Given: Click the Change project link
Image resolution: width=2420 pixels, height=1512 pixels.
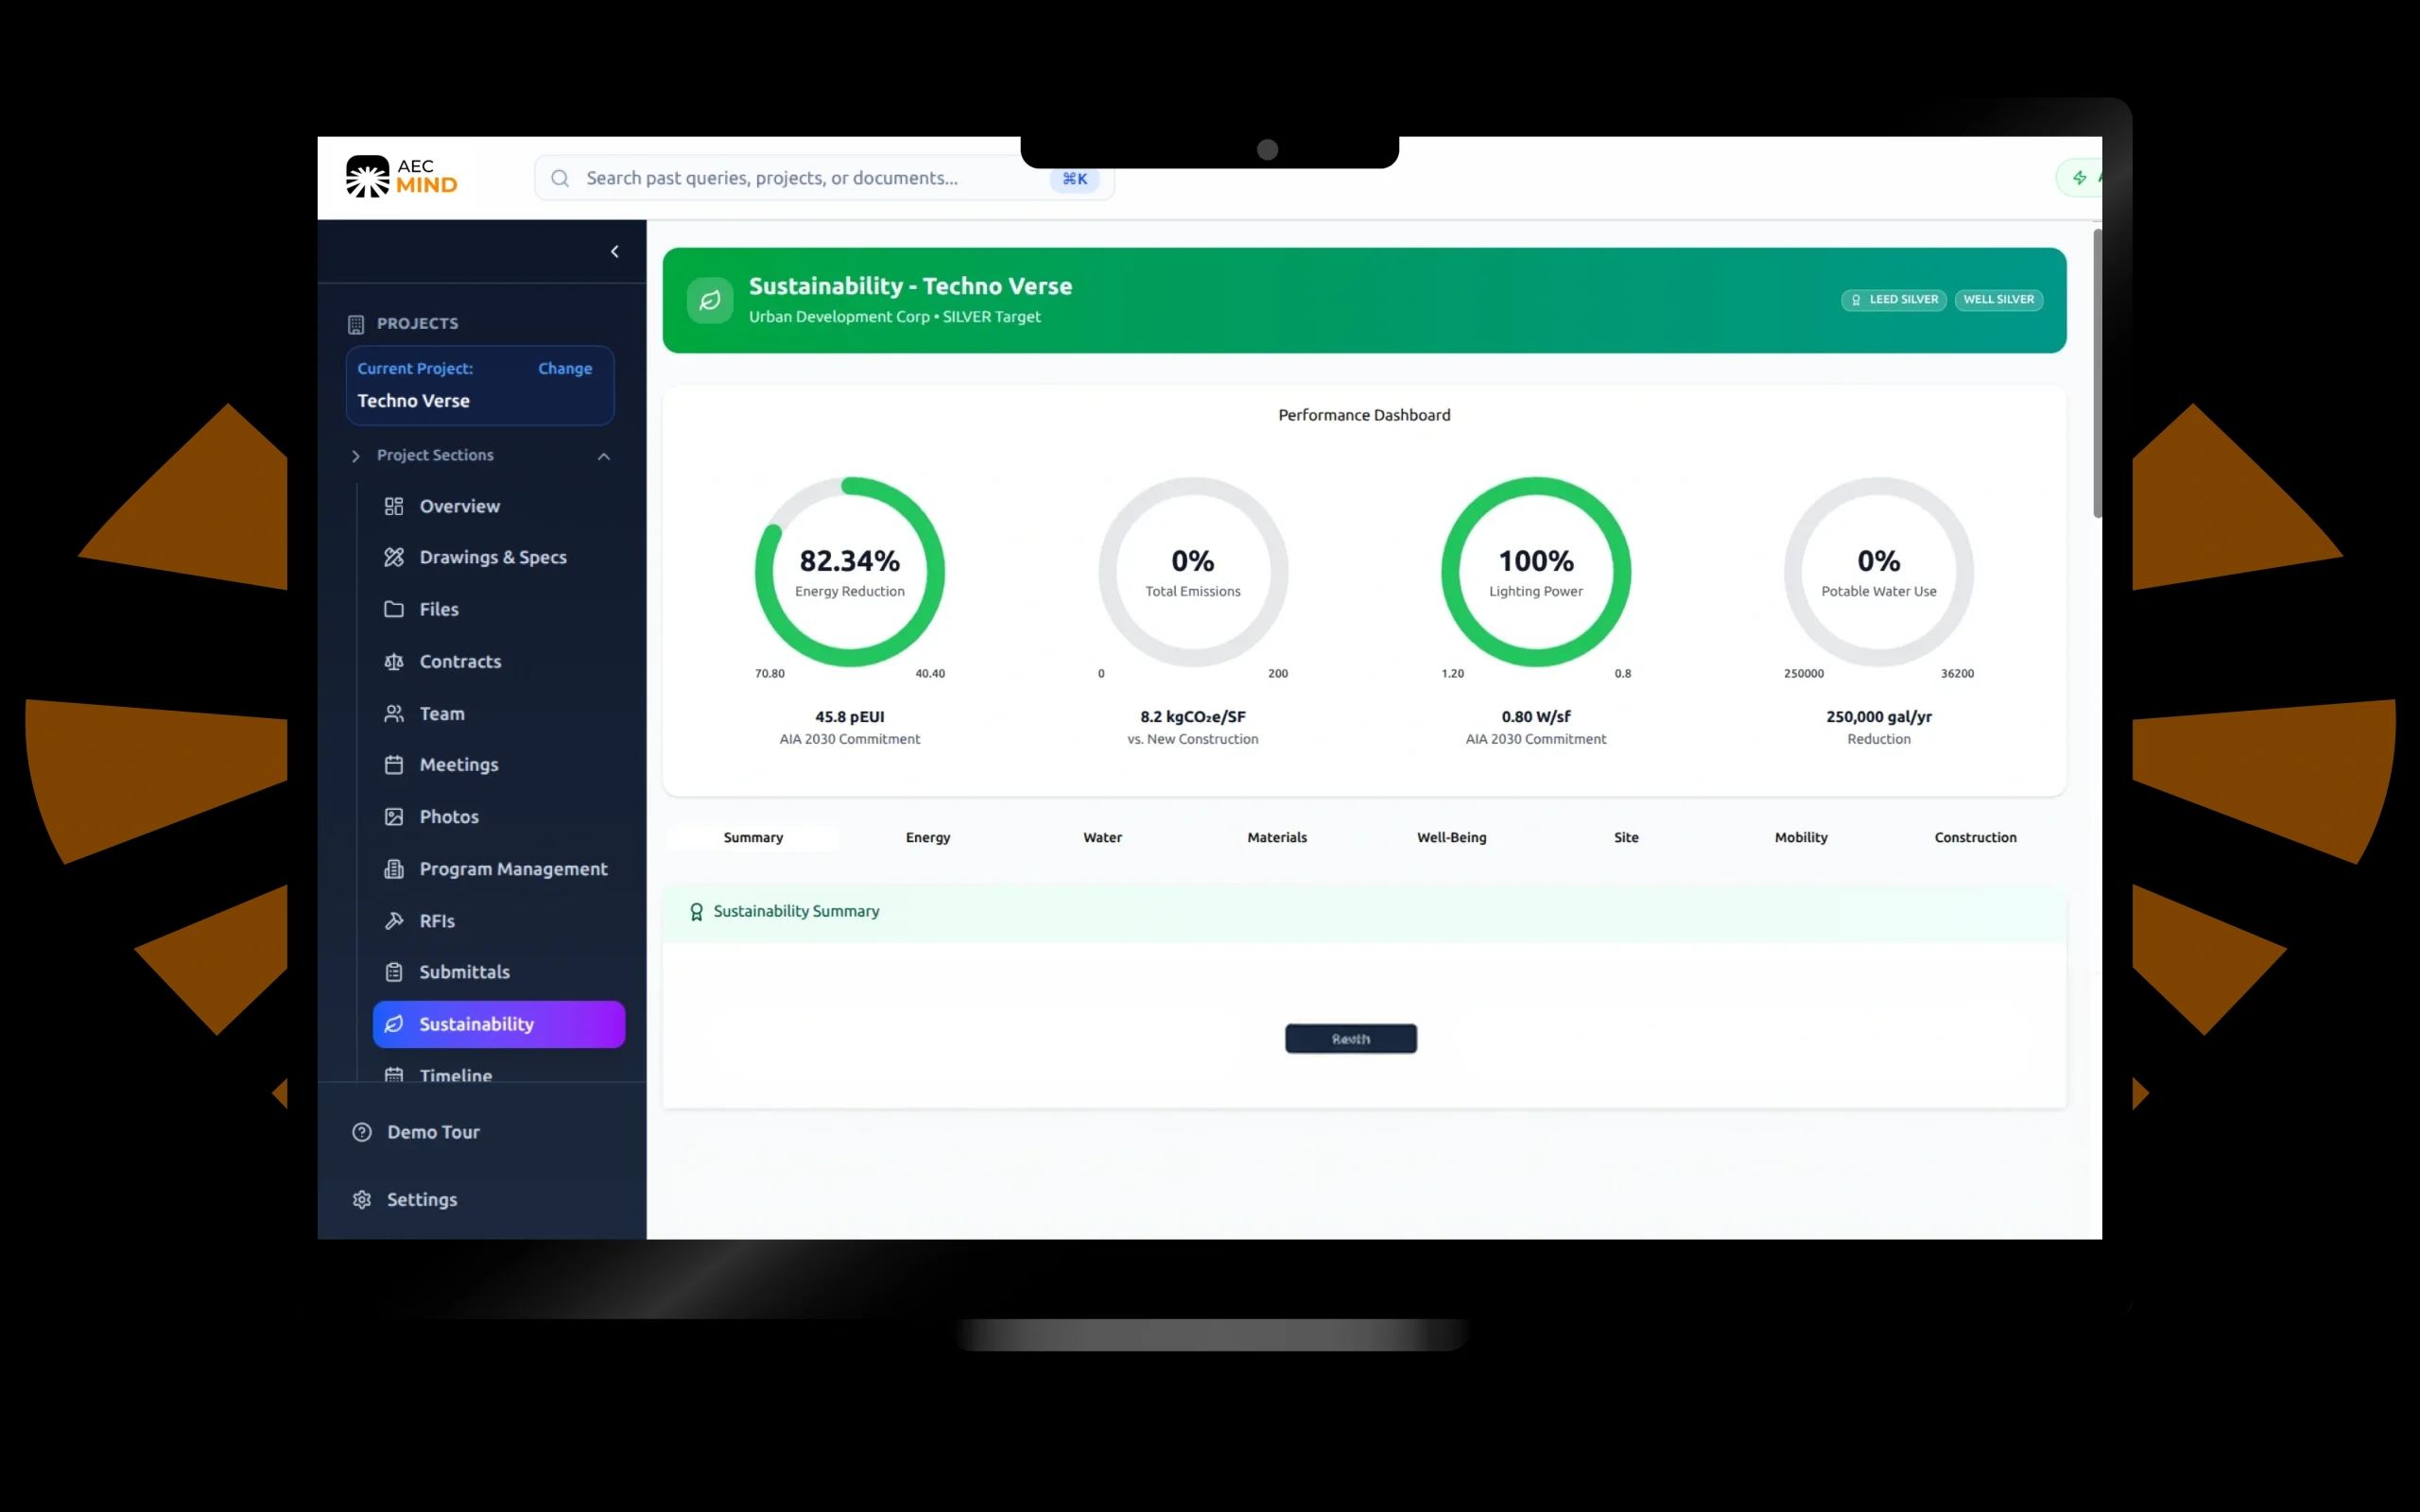Looking at the screenshot, I should pyautogui.click(x=564, y=368).
